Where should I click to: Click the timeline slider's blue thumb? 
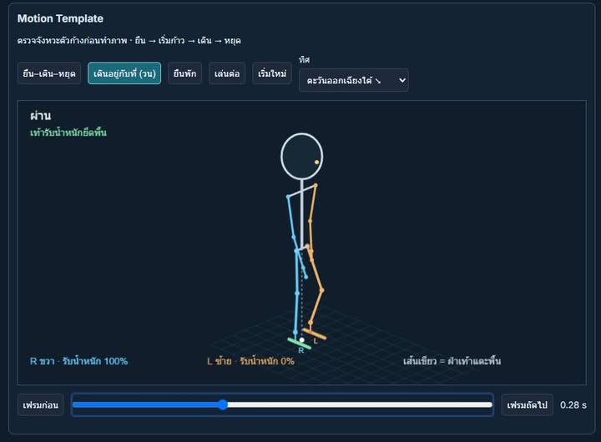coord(223,404)
